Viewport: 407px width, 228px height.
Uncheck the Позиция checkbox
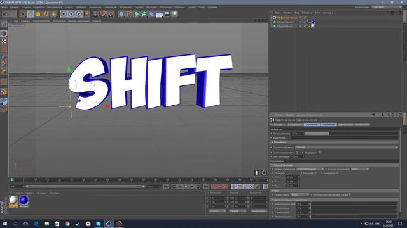286,173
